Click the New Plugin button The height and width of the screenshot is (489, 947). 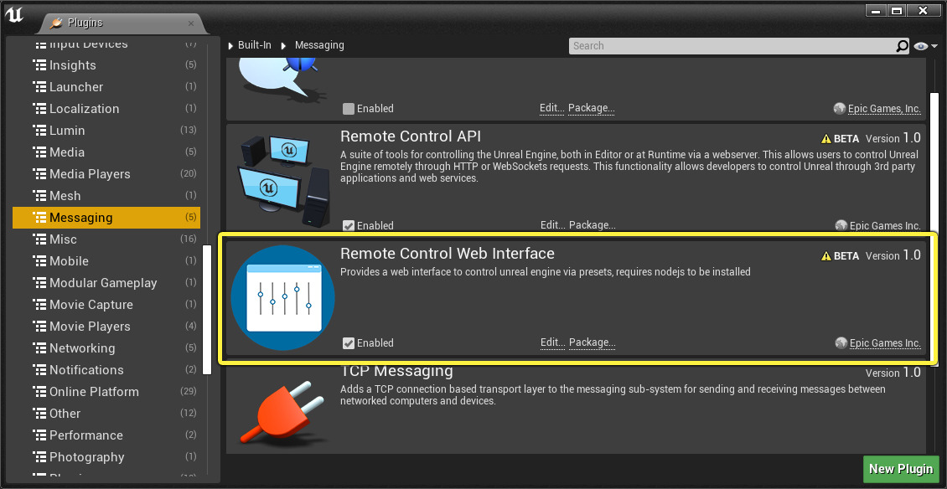pos(901,469)
